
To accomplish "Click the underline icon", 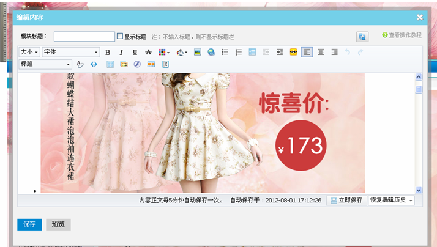I will coord(134,53).
